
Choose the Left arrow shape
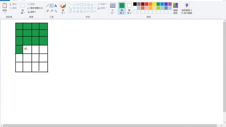88,8
